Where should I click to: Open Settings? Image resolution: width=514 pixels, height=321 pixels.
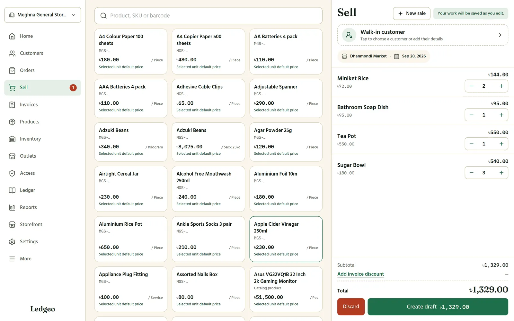coord(42,242)
